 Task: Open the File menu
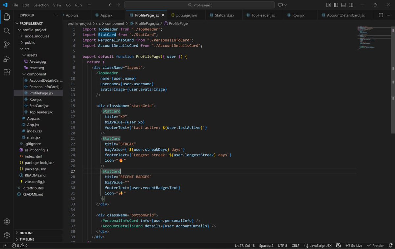point(15,5)
